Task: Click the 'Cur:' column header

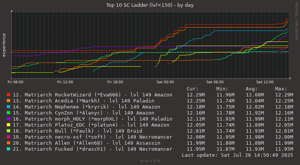Action: (x=193, y=89)
